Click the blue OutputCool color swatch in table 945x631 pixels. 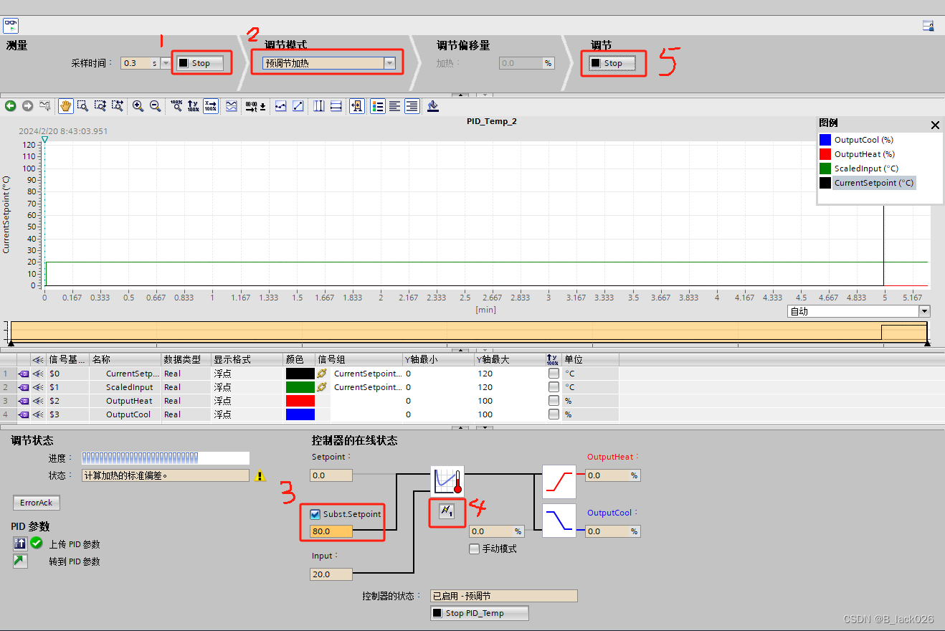(x=300, y=414)
